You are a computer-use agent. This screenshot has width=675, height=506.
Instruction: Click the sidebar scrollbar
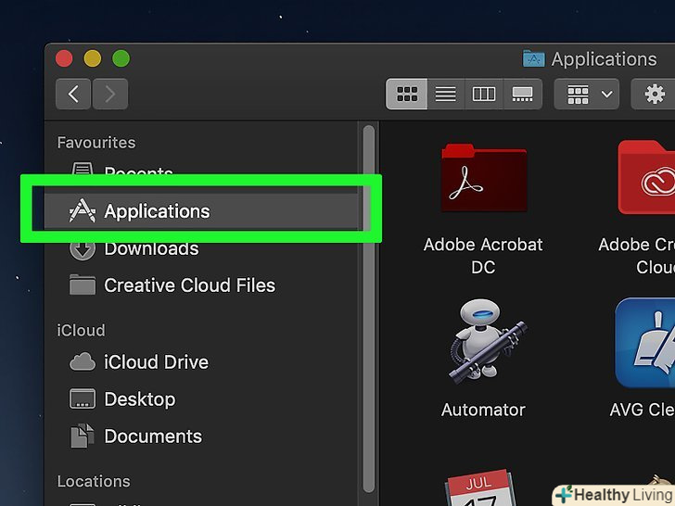click(368, 308)
